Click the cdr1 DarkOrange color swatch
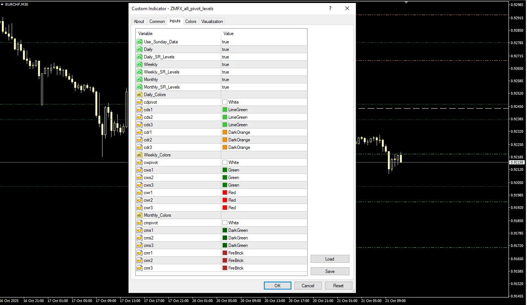The height and width of the screenshot is (305, 527). coord(225,132)
